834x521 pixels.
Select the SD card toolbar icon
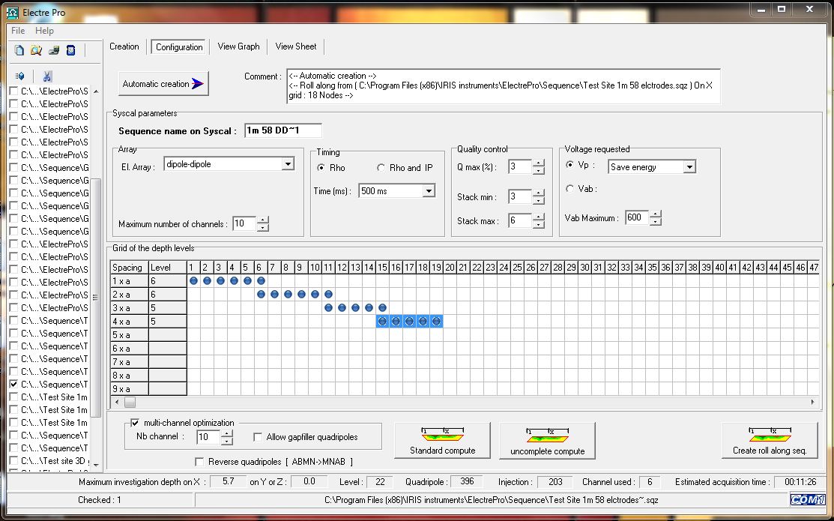click(70, 50)
